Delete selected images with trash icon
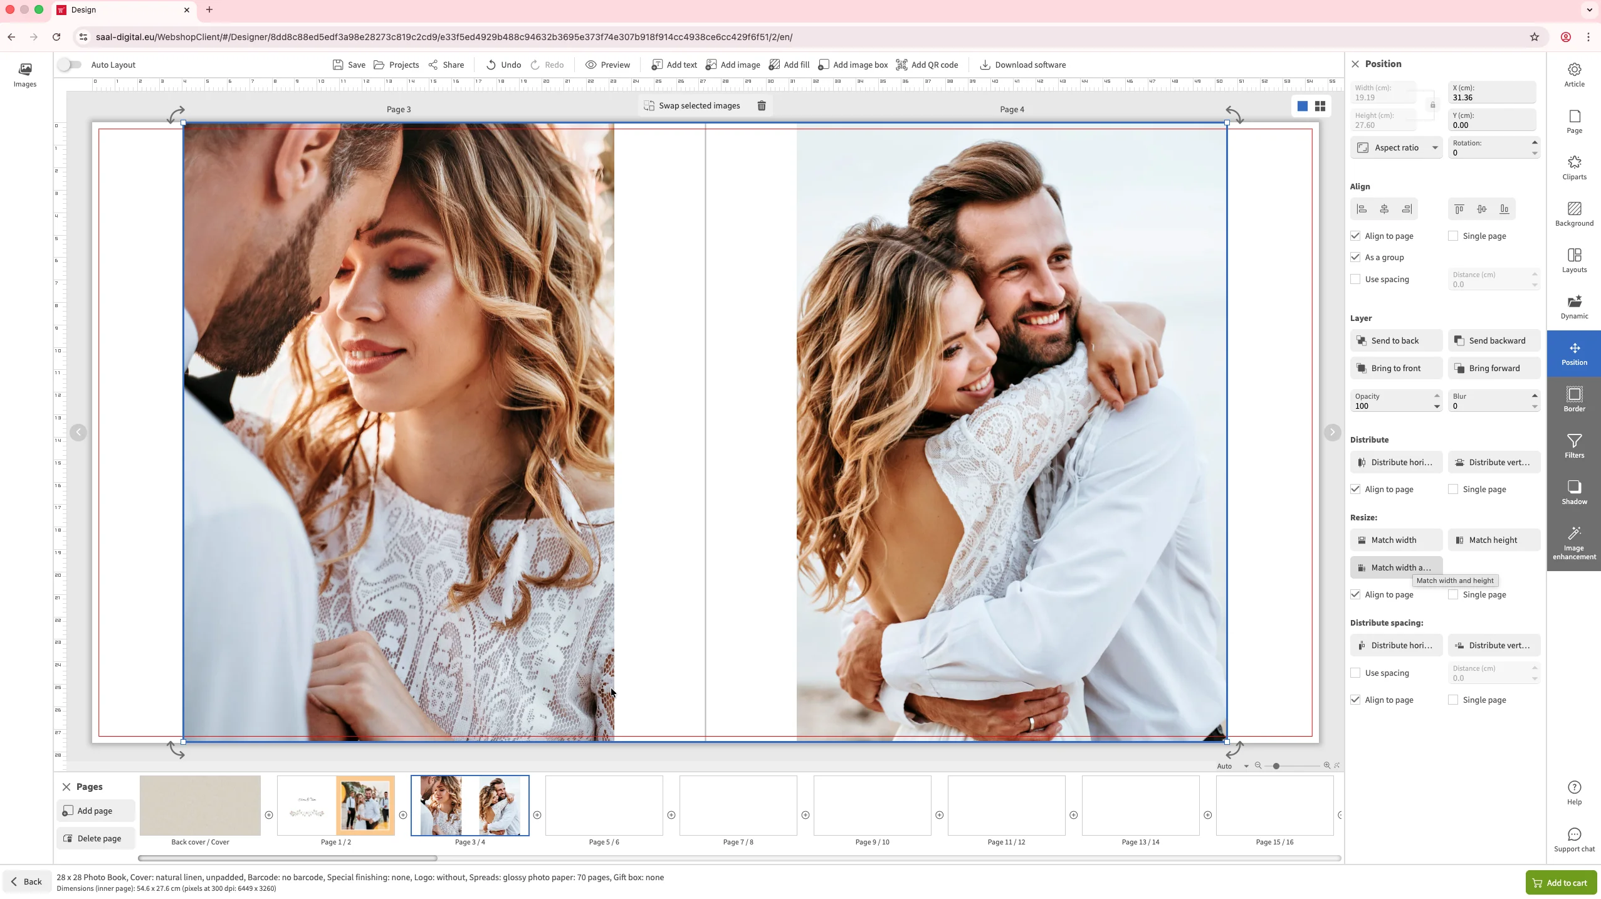This screenshot has height=899, width=1601. coord(761,106)
